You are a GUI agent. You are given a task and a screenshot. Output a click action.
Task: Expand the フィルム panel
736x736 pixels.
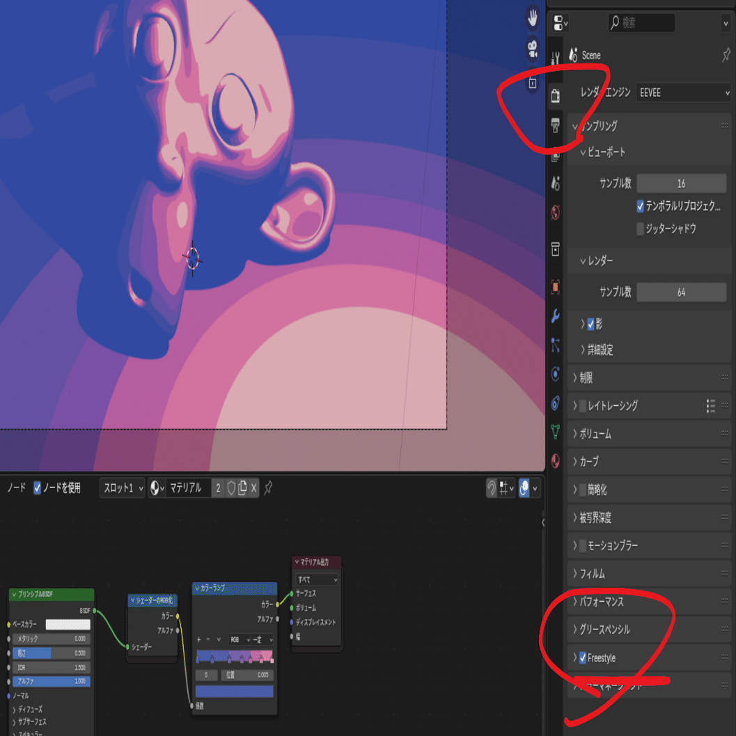(x=650, y=574)
